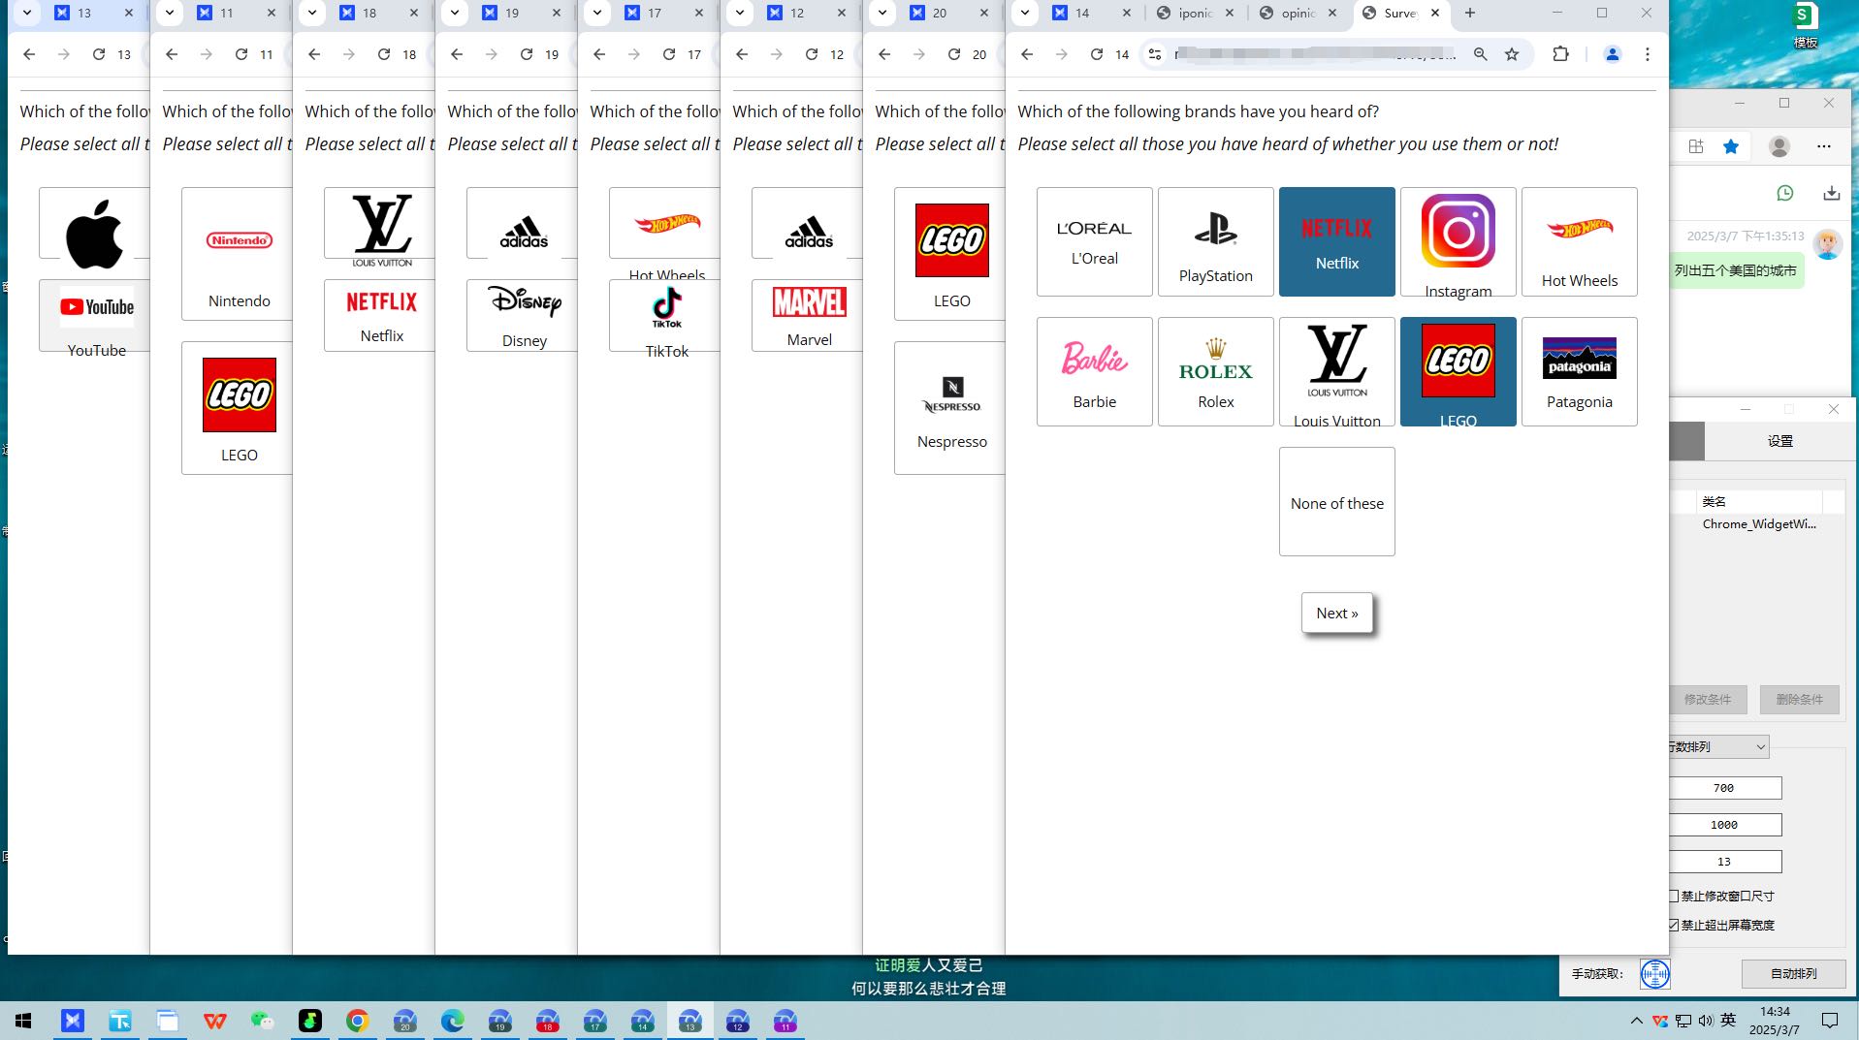Go back in window 14
The width and height of the screenshot is (1859, 1040).
[x=1027, y=54]
